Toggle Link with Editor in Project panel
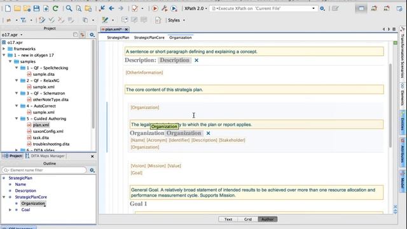Viewport: 407px width, 229px height. (x=83, y=34)
